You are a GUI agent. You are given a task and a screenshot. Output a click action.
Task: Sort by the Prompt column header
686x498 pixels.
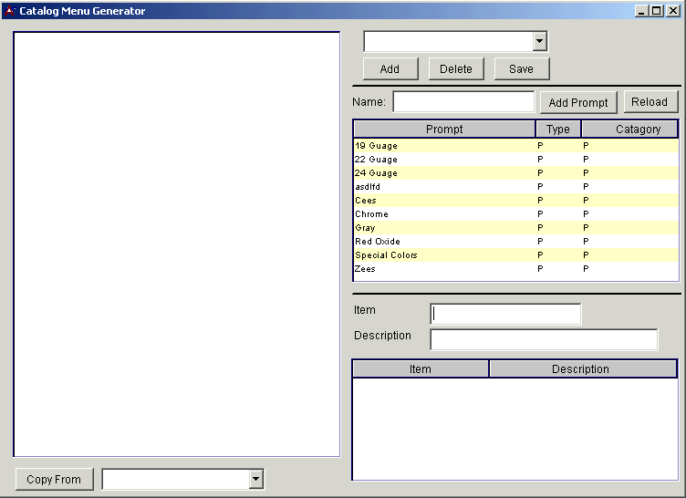(444, 130)
